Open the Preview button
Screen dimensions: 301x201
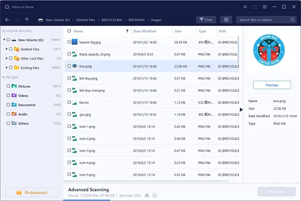[x=272, y=85]
